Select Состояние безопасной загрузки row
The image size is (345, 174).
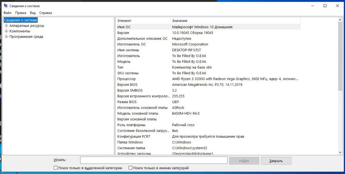coord(208,130)
